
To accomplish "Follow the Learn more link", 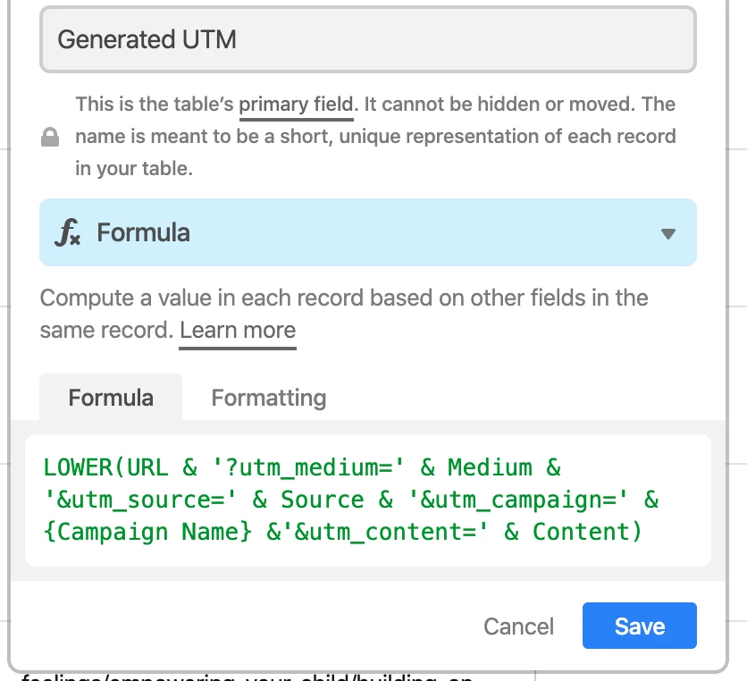I will (x=238, y=330).
